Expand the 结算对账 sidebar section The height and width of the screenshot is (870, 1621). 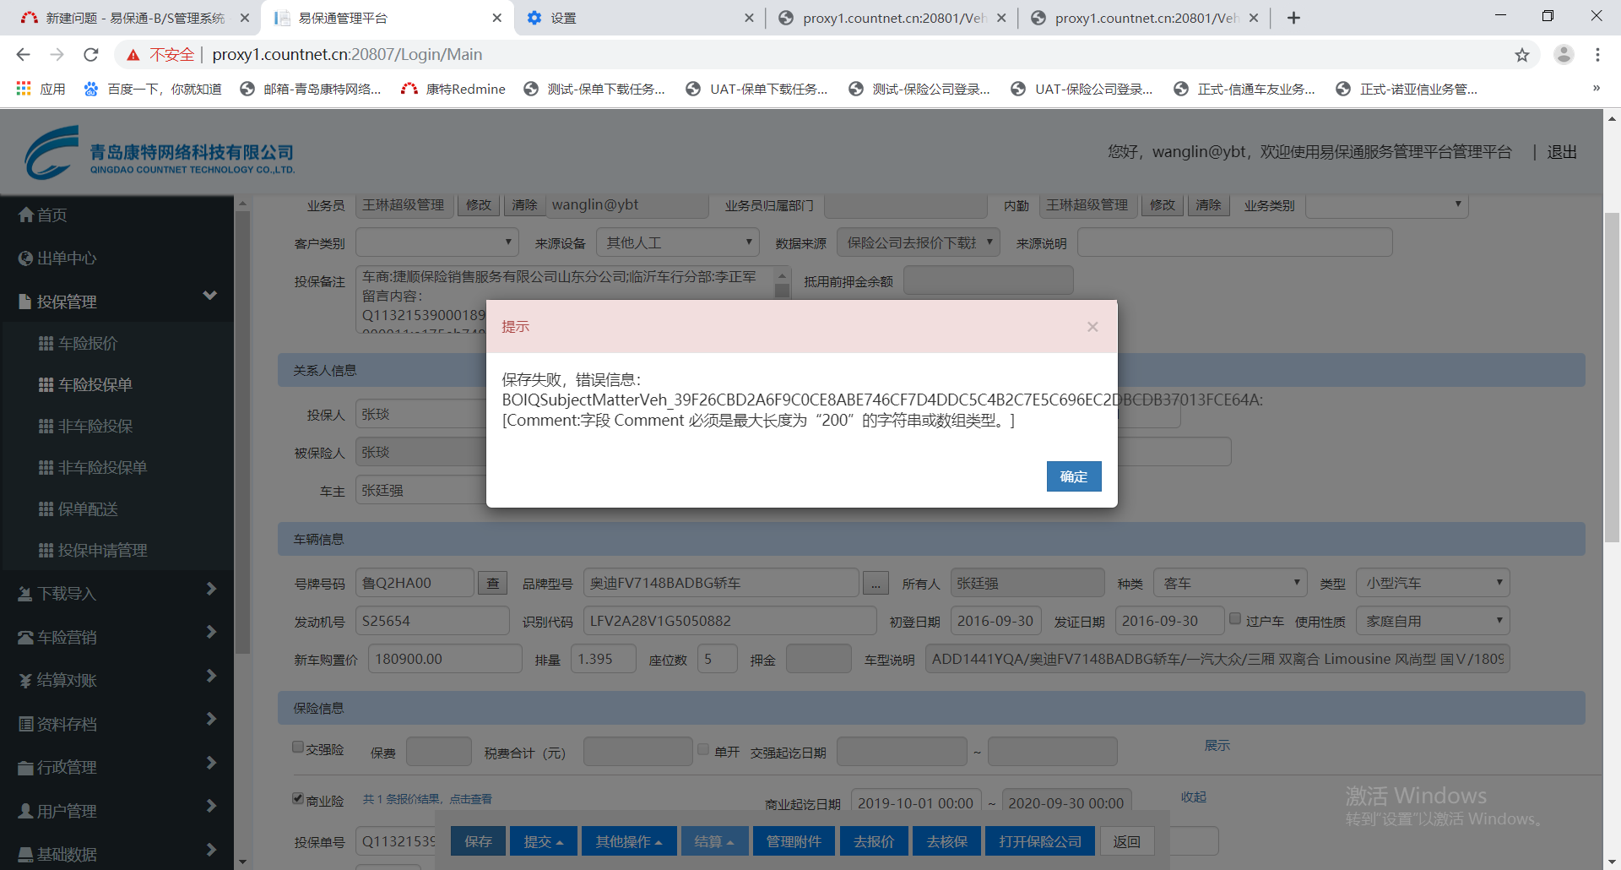point(117,680)
